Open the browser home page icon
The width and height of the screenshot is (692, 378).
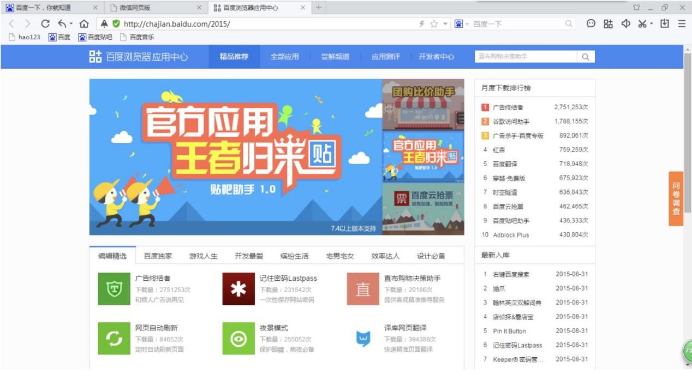pos(83,24)
